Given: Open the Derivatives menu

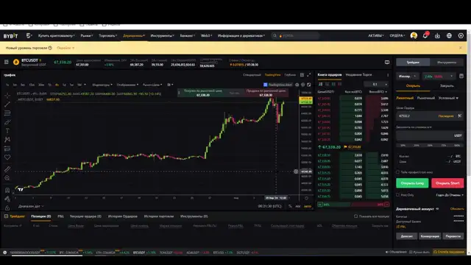Looking at the screenshot, I should (134, 36).
